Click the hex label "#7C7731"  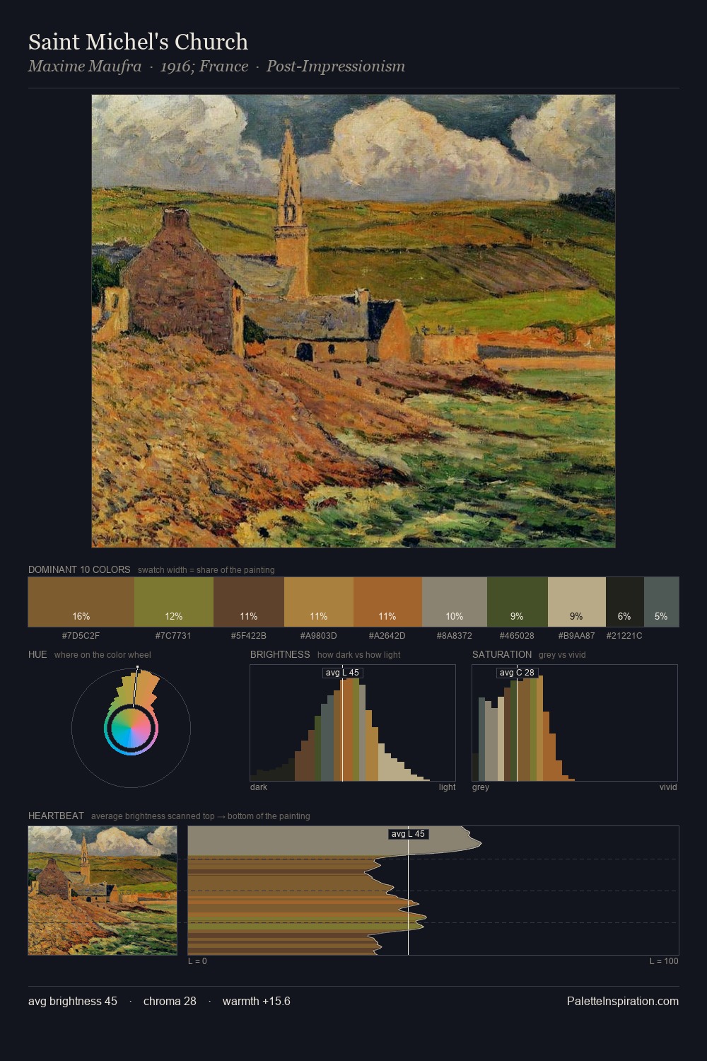coord(174,636)
